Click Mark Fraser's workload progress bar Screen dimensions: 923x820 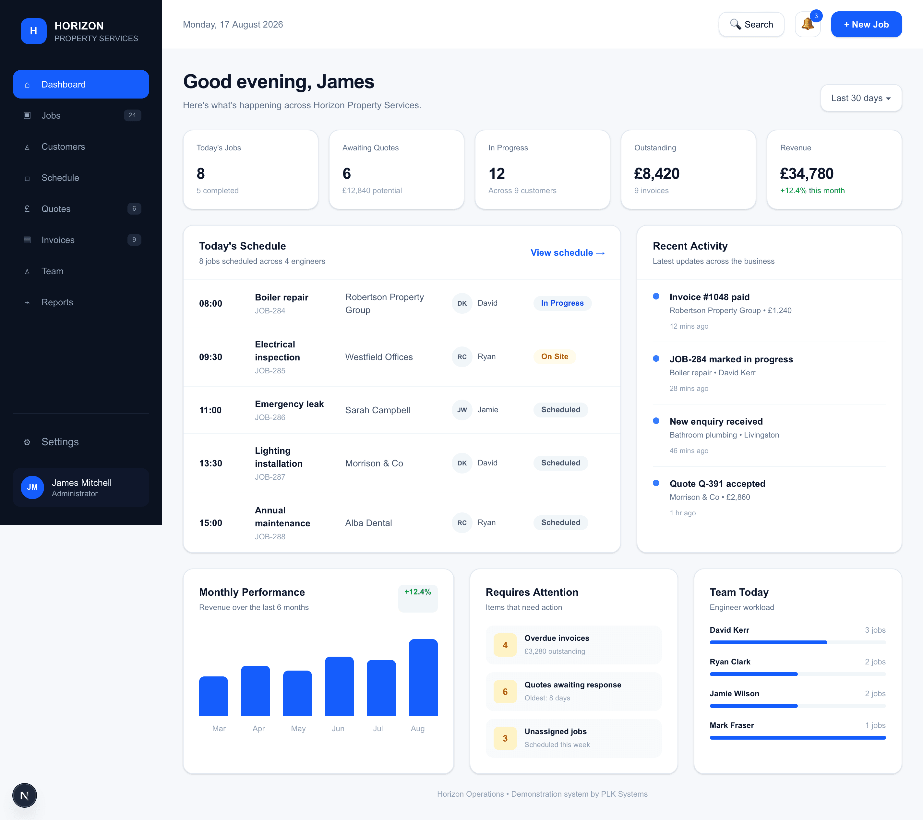[x=797, y=737]
